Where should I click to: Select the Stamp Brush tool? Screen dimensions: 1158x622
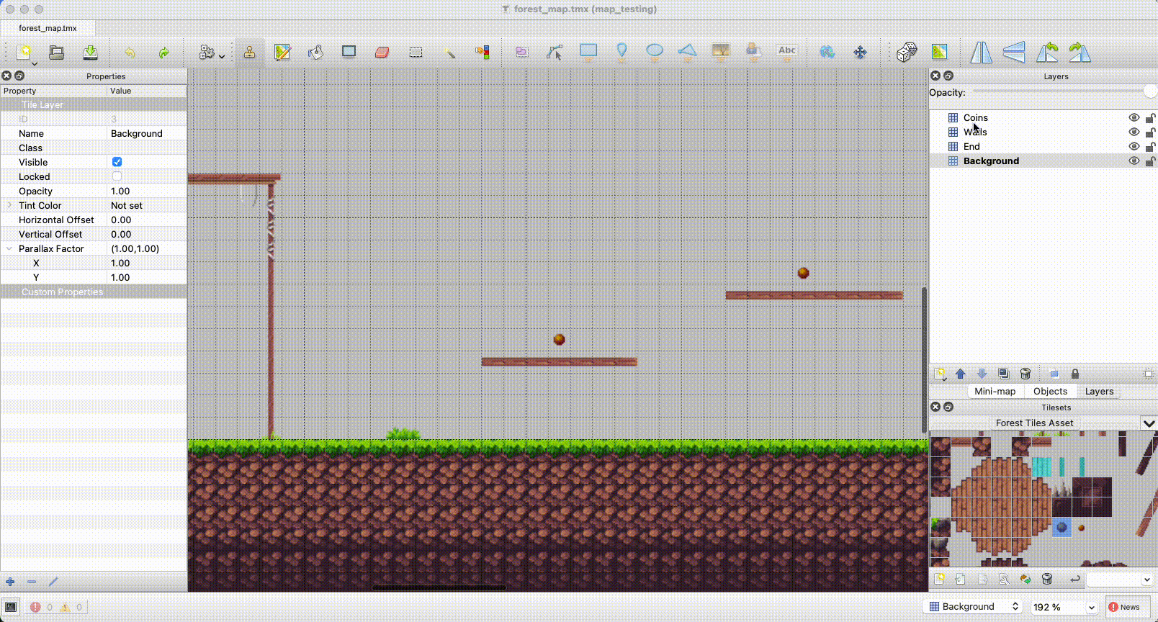tap(249, 53)
